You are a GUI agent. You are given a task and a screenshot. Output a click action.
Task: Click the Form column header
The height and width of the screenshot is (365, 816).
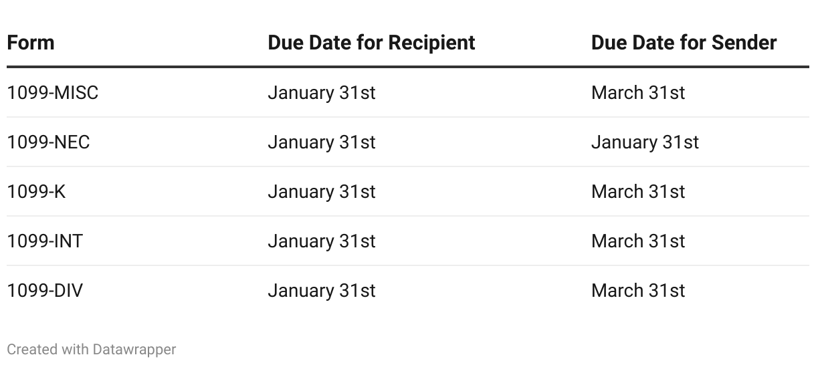pos(31,43)
